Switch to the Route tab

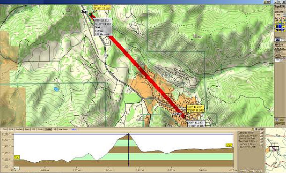tap(40, 129)
